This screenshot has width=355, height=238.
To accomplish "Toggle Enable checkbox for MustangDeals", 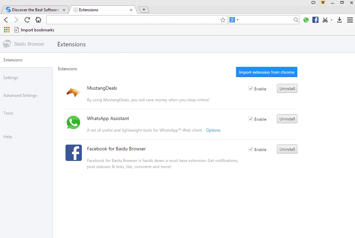I will (x=251, y=89).
